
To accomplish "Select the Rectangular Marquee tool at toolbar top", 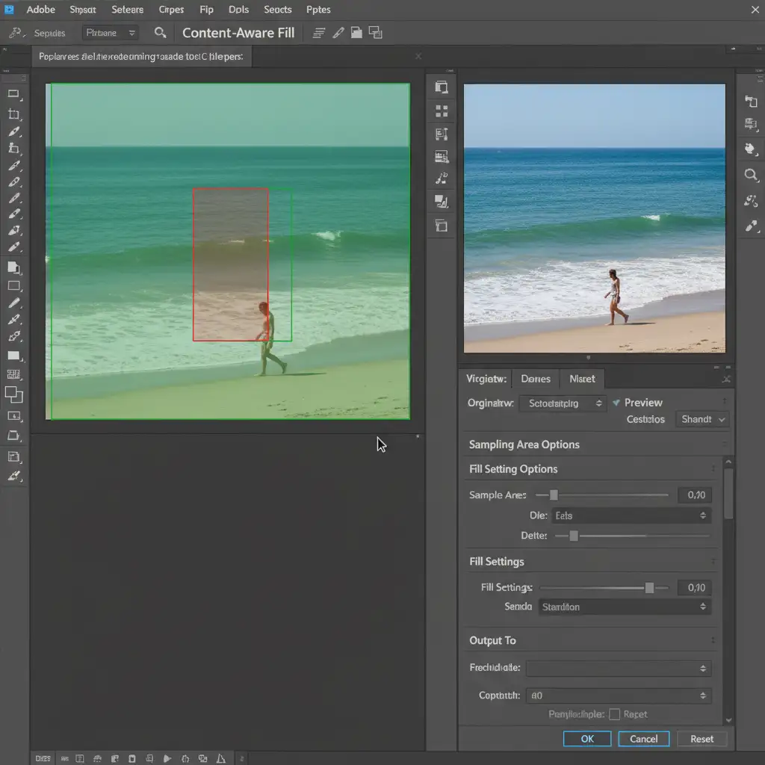I will (13, 94).
